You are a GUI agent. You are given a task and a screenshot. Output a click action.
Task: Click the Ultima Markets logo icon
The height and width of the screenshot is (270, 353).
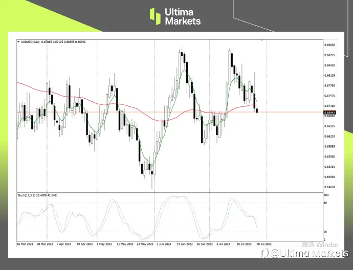click(155, 16)
